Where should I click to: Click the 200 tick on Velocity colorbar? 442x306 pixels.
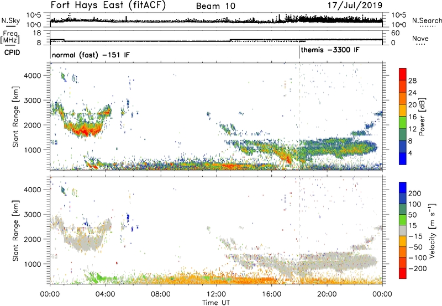(415, 193)
